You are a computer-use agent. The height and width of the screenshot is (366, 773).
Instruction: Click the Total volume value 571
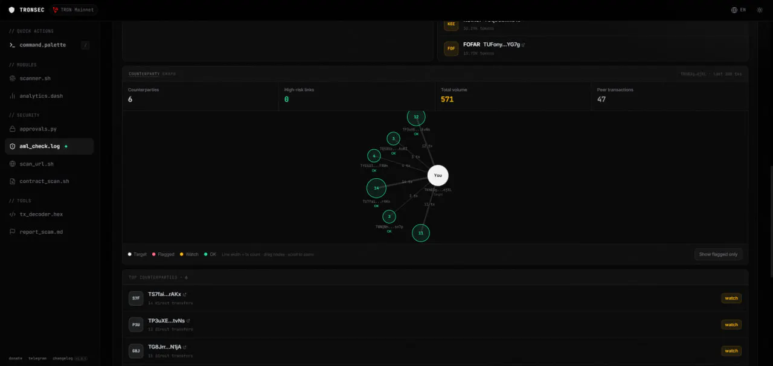[447, 100]
